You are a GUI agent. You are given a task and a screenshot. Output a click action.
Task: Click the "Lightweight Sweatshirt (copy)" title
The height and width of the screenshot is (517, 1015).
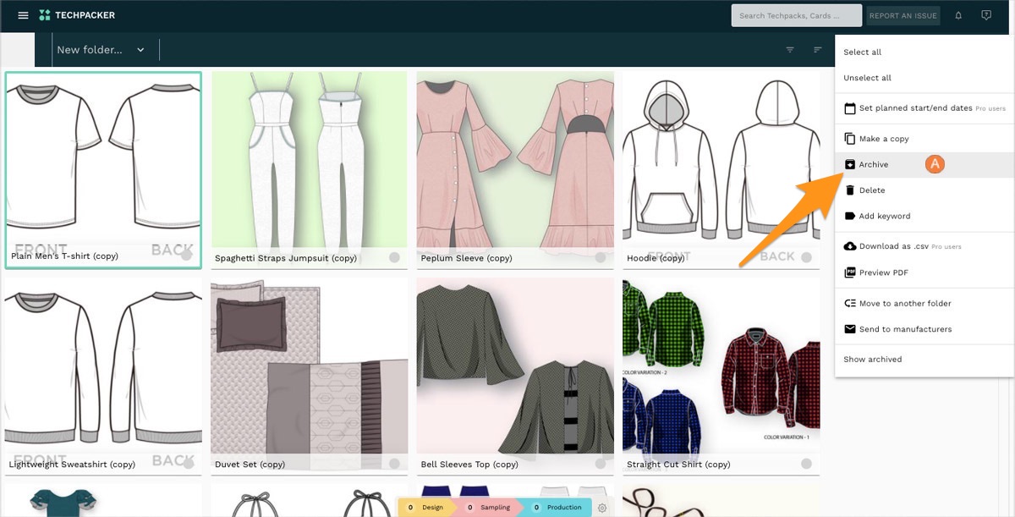72,465
